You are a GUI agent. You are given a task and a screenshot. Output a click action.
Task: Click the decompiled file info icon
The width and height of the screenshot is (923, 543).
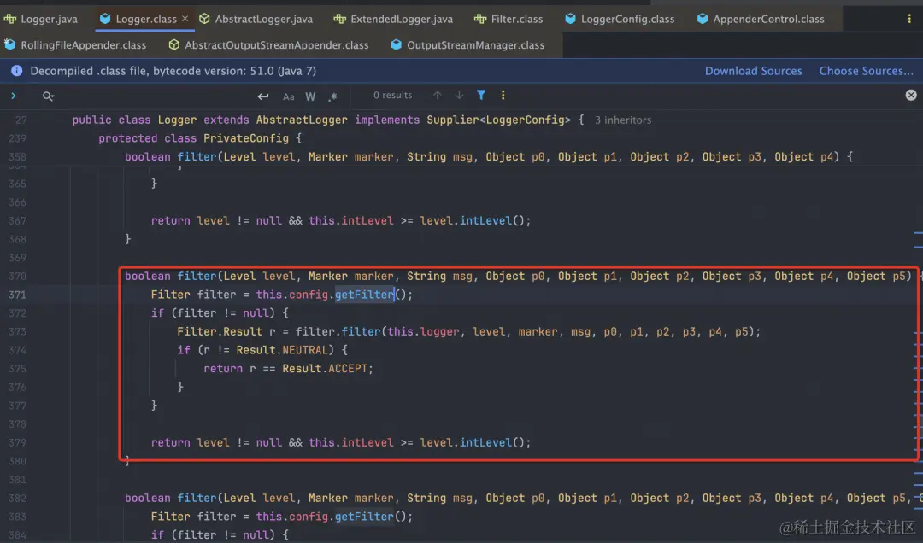(x=16, y=71)
